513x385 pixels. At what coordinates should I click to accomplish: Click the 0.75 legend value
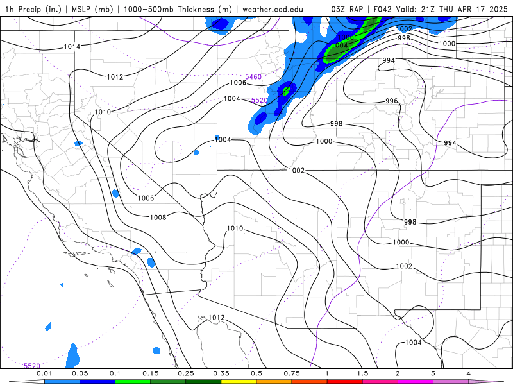[x=292, y=373]
